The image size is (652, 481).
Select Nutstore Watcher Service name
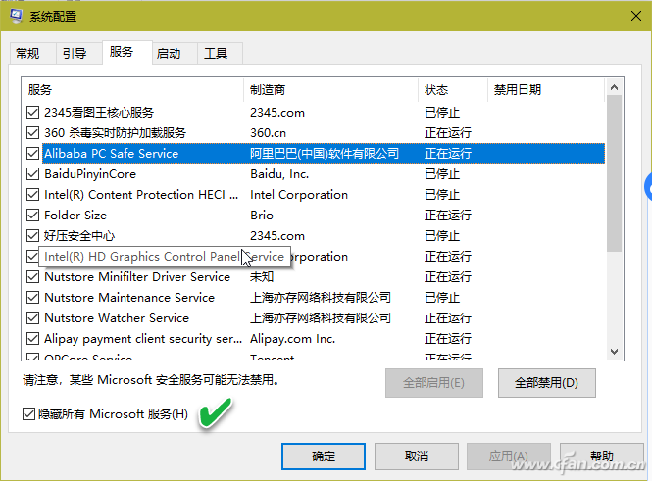click(x=117, y=317)
